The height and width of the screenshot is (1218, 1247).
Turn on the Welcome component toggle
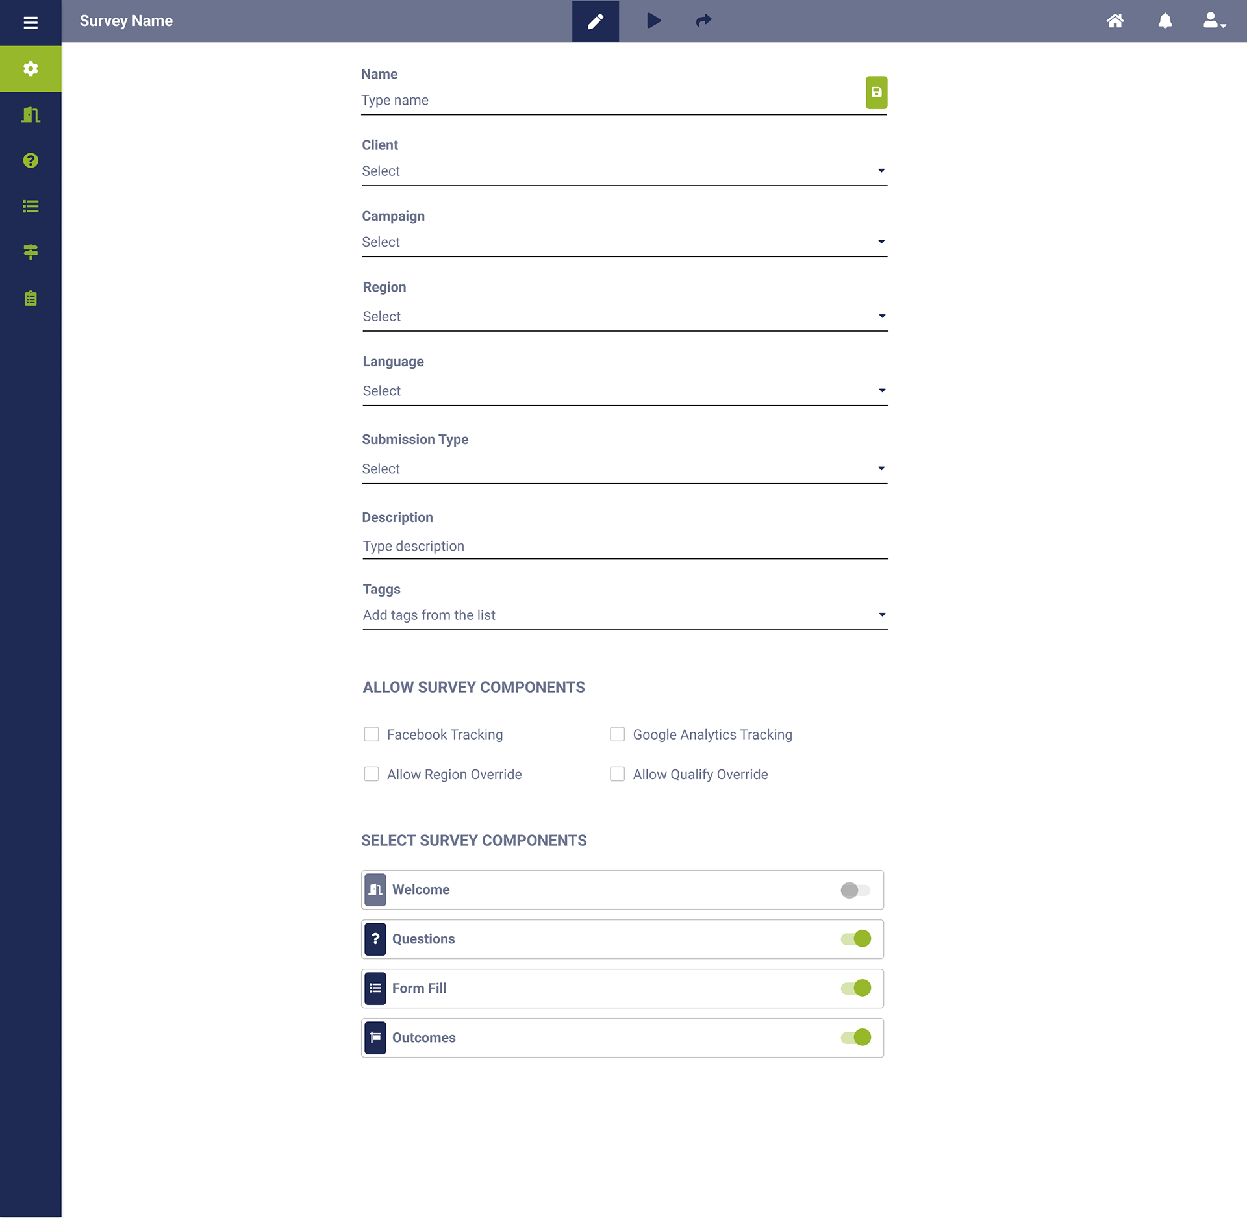point(855,890)
